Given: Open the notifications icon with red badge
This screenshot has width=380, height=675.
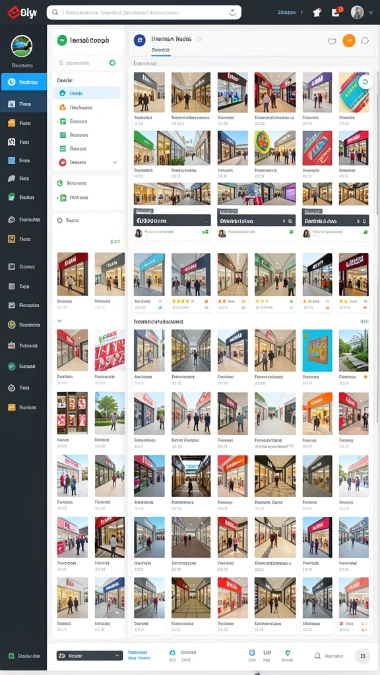Looking at the screenshot, I should coord(336,12).
